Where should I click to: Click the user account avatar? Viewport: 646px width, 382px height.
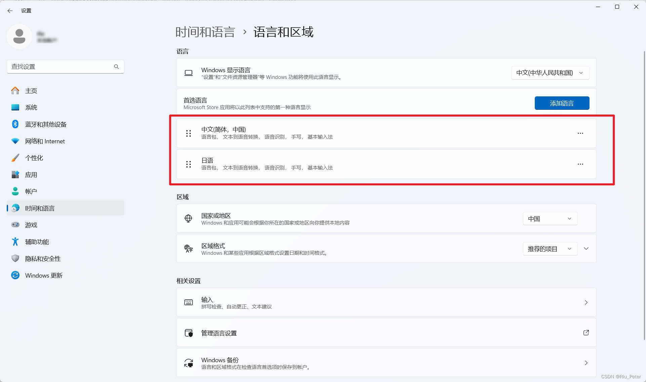coord(19,36)
